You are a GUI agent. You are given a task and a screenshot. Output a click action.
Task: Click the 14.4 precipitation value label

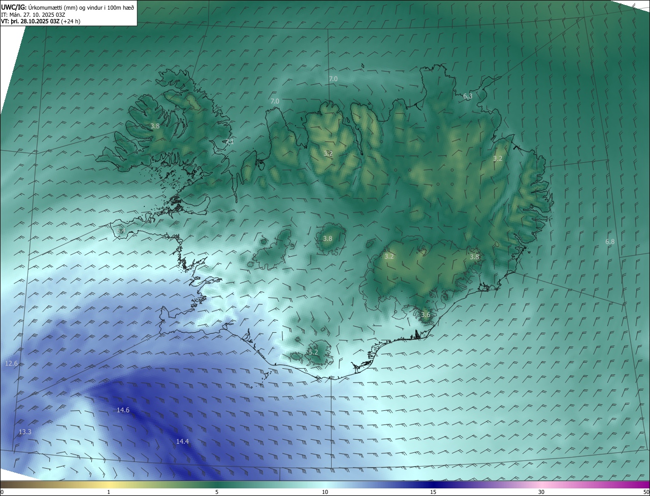(x=182, y=442)
